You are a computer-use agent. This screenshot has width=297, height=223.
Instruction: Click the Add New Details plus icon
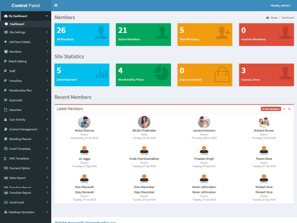[x=6, y=42]
